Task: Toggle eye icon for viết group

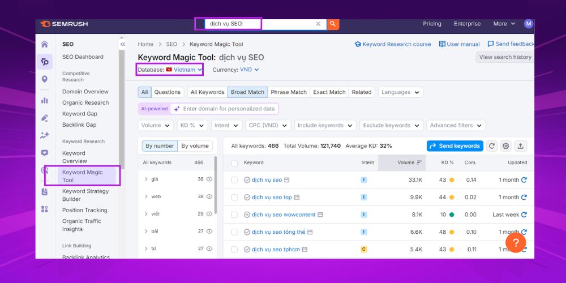Action: pyautogui.click(x=209, y=214)
